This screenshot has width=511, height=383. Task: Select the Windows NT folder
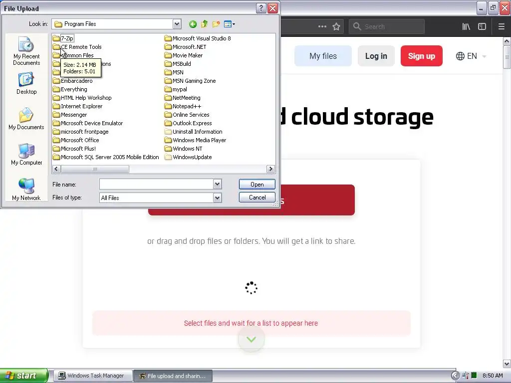tap(184, 149)
